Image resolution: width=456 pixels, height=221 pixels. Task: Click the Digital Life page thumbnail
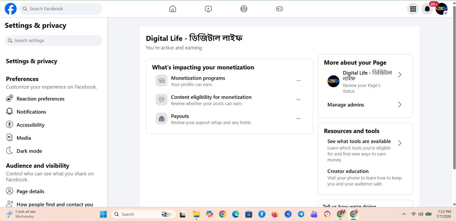click(333, 81)
